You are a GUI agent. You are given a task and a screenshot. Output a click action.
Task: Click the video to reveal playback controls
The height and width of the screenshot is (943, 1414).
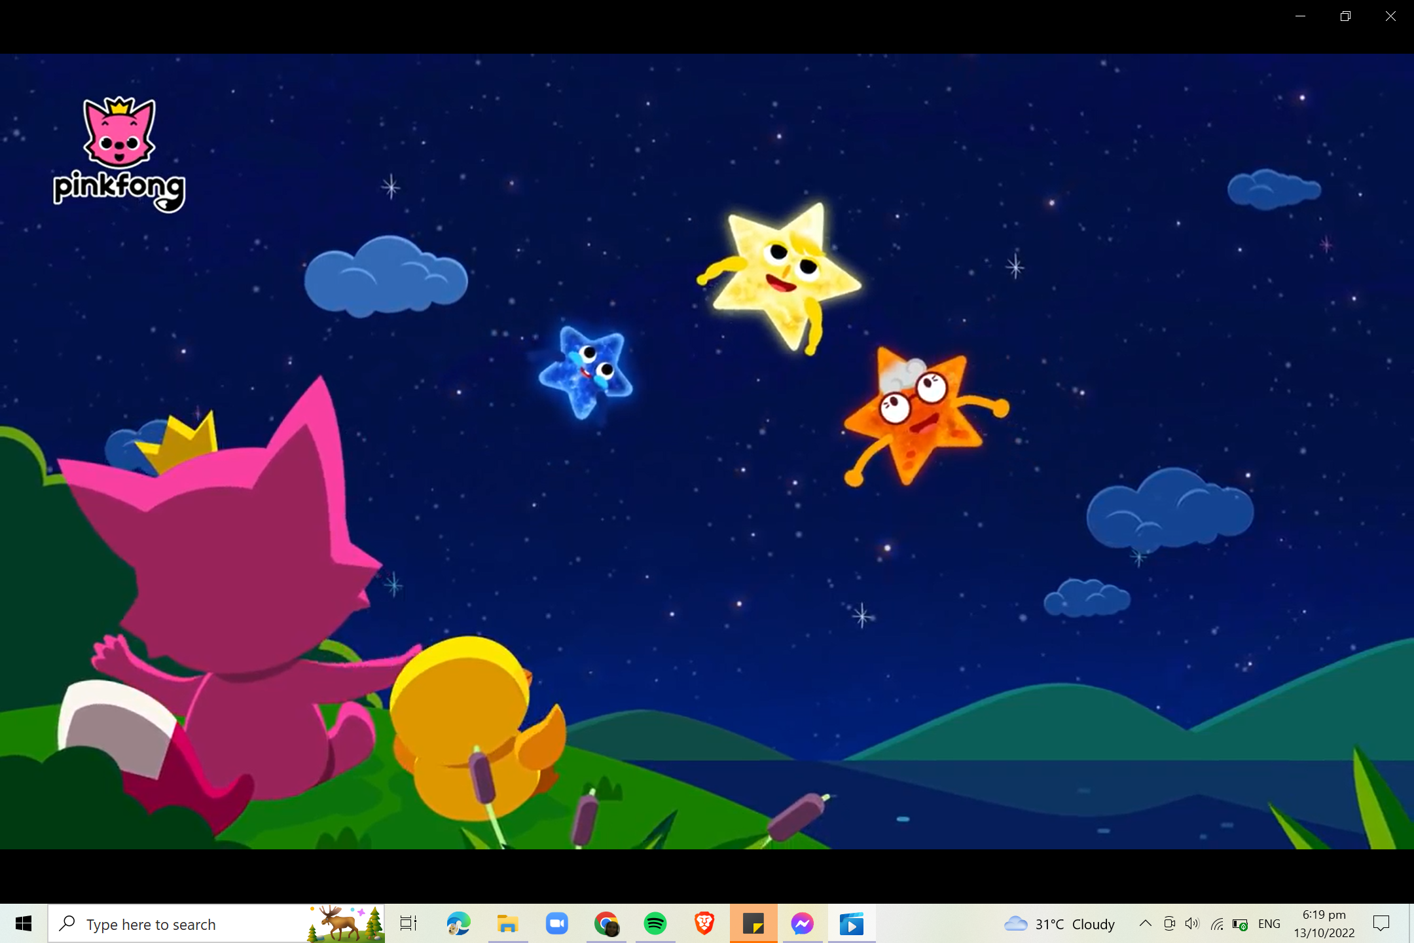tap(707, 452)
